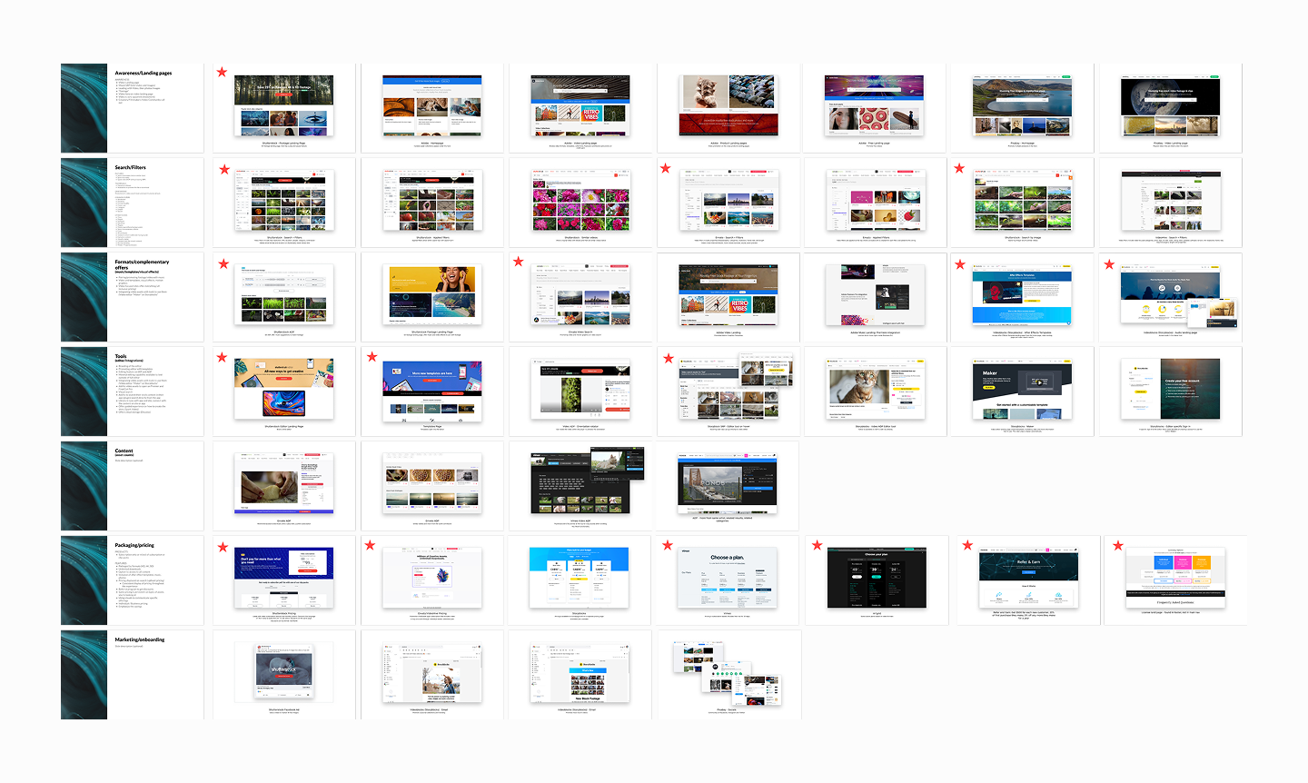This screenshot has height=783, width=1308.
Task: Click the 'Content' section heading
Action: [124, 451]
